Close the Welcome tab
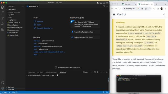The height and width of the screenshot is (94, 168). pos(38,6)
